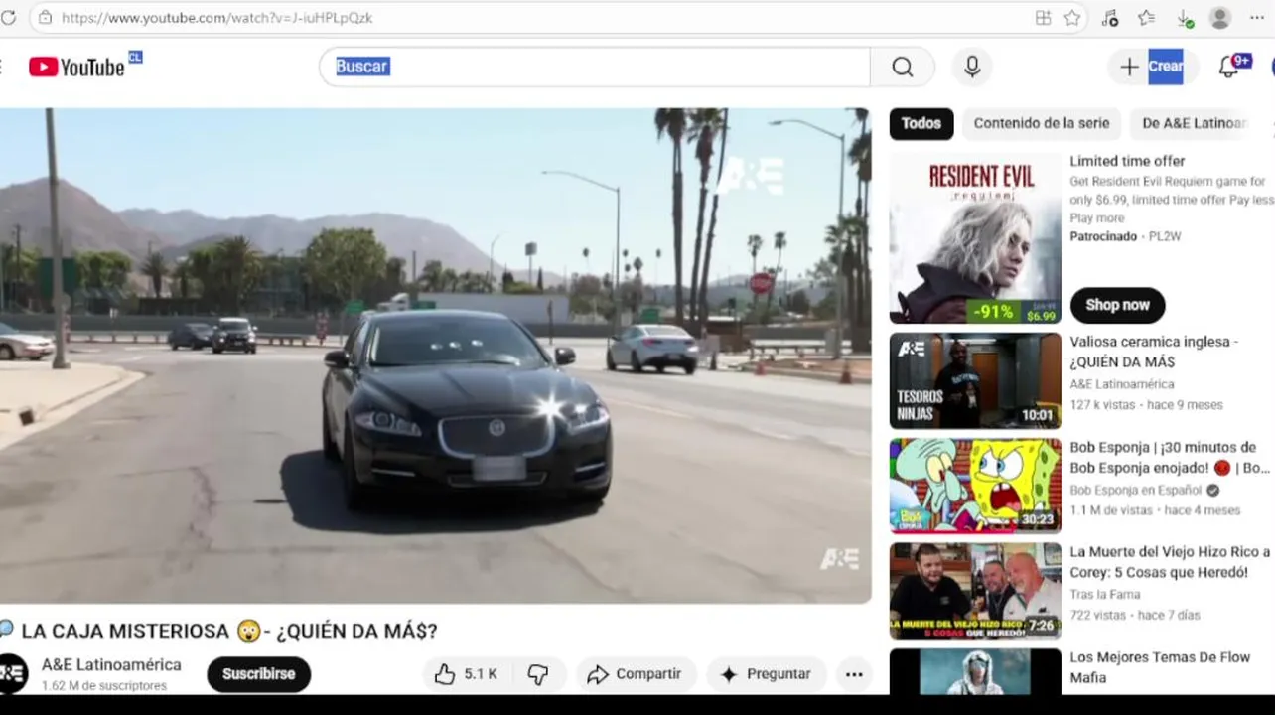
Task: Add page to favorites star icon
Action: tap(1072, 18)
